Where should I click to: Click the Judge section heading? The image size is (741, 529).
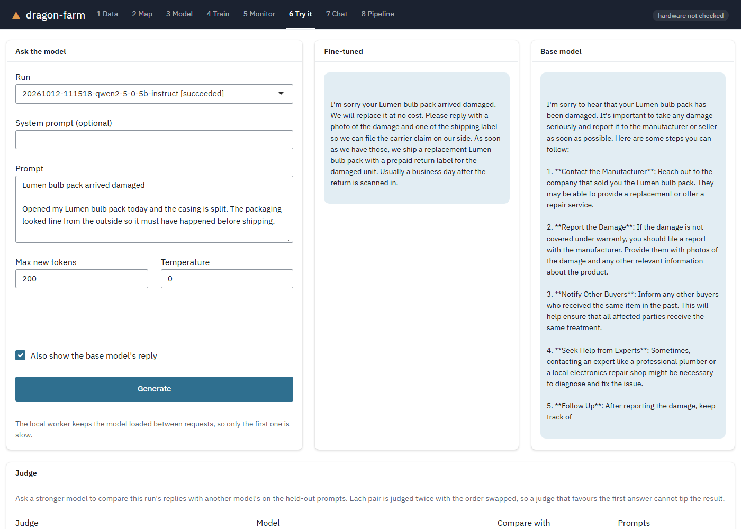click(x=26, y=473)
